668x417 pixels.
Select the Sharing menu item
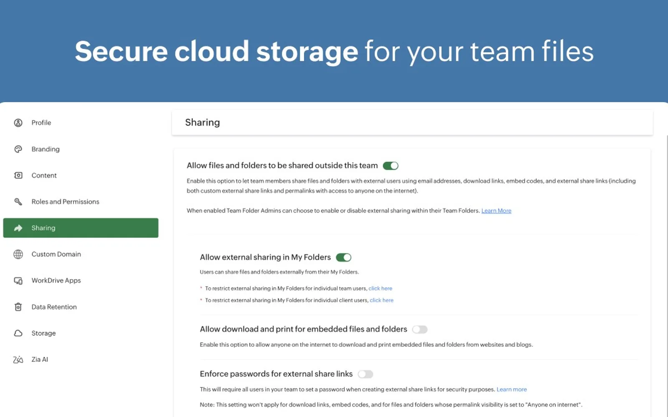coord(81,228)
